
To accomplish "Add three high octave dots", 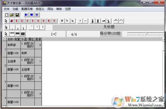I will 43,27.
